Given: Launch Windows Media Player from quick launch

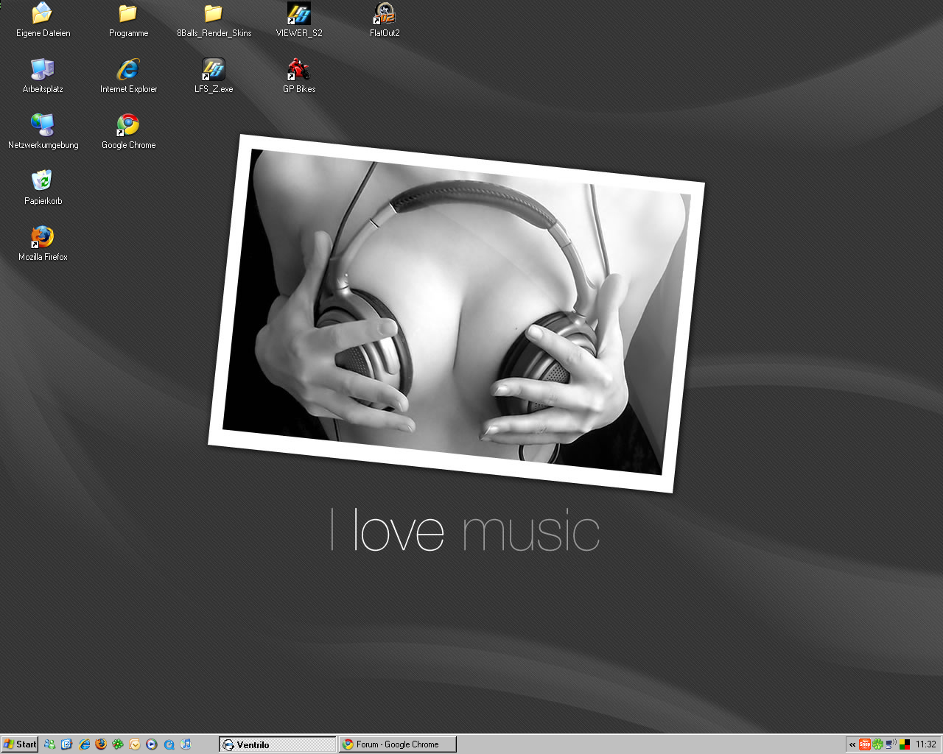Looking at the screenshot, I should pos(152,744).
